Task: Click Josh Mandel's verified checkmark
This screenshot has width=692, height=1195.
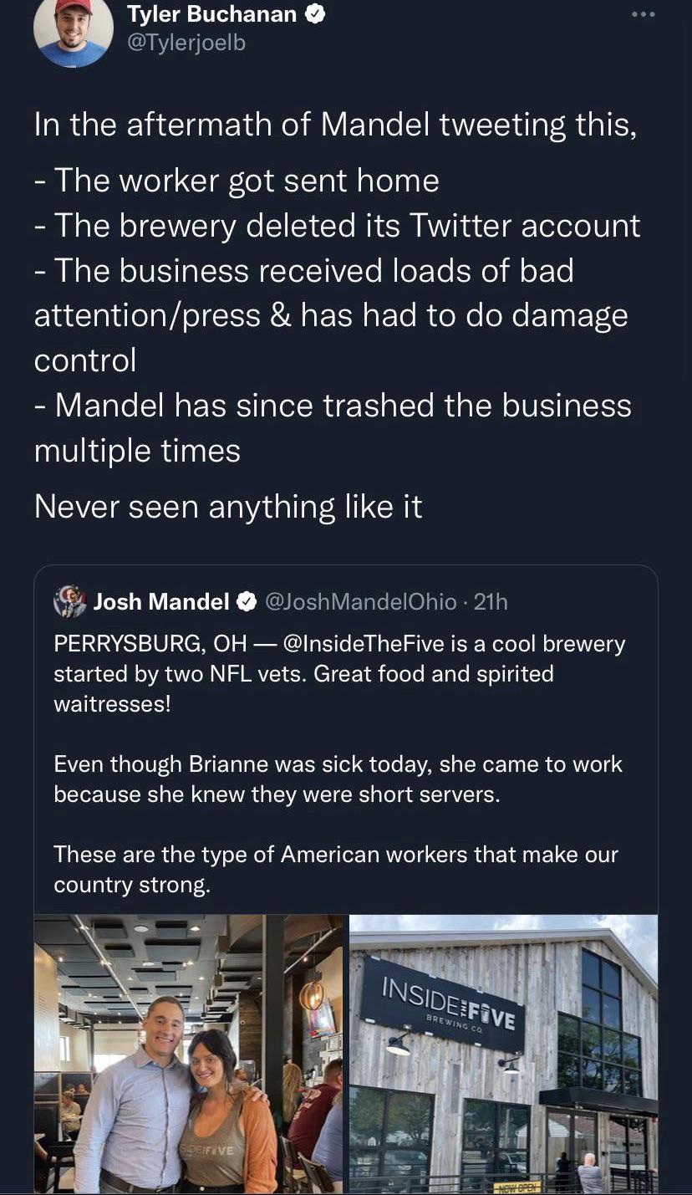Action: click(x=247, y=601)
